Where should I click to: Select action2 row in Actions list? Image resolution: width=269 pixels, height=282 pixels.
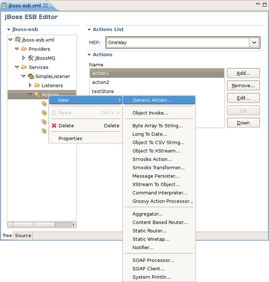point(157,82)
